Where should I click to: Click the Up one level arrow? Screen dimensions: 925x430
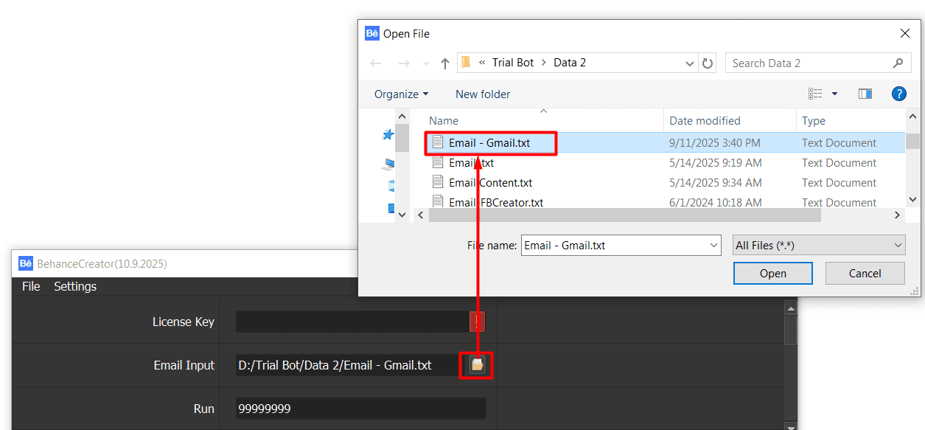445,63
